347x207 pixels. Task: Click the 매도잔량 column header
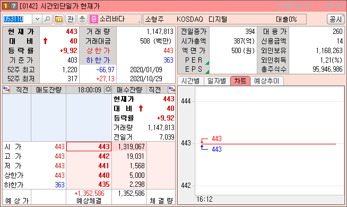(x=49, y=90)
